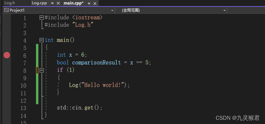The width and height of the screenshot is (265, 124).
Task: Switch to the Log.h tab
Action: pyautogui.click(x=10, y=3)
